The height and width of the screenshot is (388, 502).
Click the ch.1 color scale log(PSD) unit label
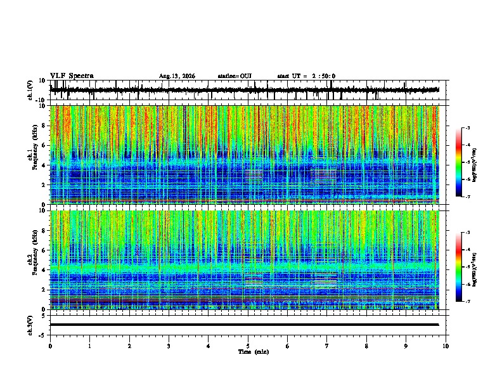pos(475,165)
